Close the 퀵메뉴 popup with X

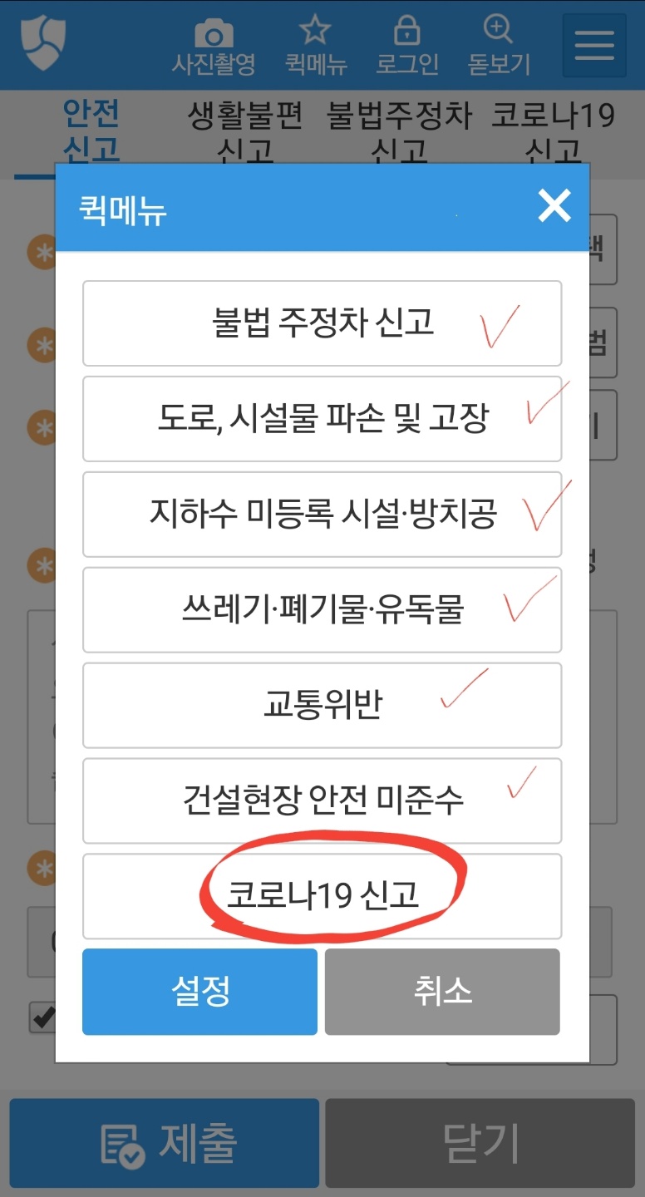click(x=554, y=205)
